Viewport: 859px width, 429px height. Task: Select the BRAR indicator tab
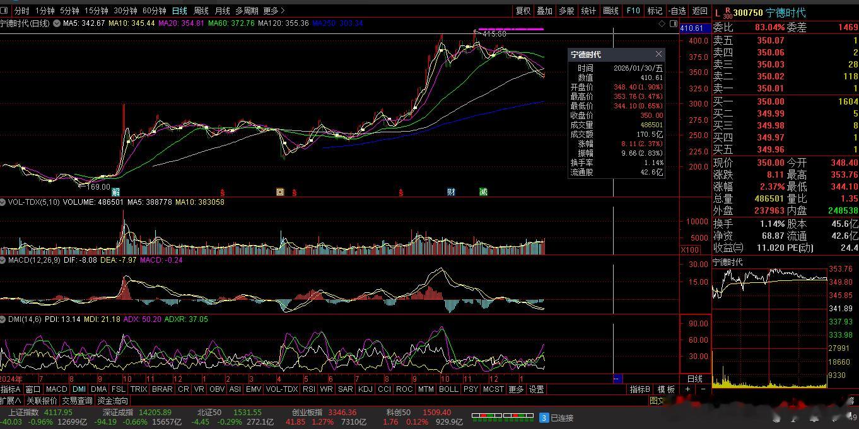pyautogui.click(x=162, y=389)
